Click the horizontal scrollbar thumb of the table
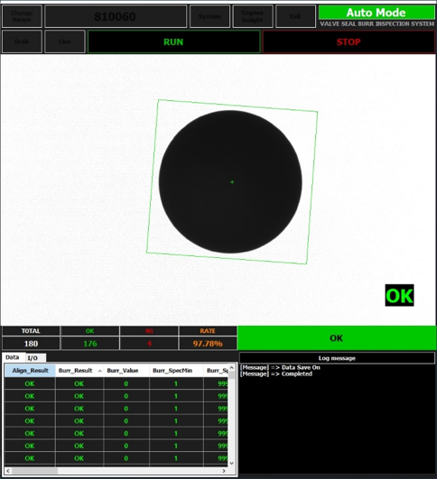This screenshot has height=479, width=437. click(34, 471)
